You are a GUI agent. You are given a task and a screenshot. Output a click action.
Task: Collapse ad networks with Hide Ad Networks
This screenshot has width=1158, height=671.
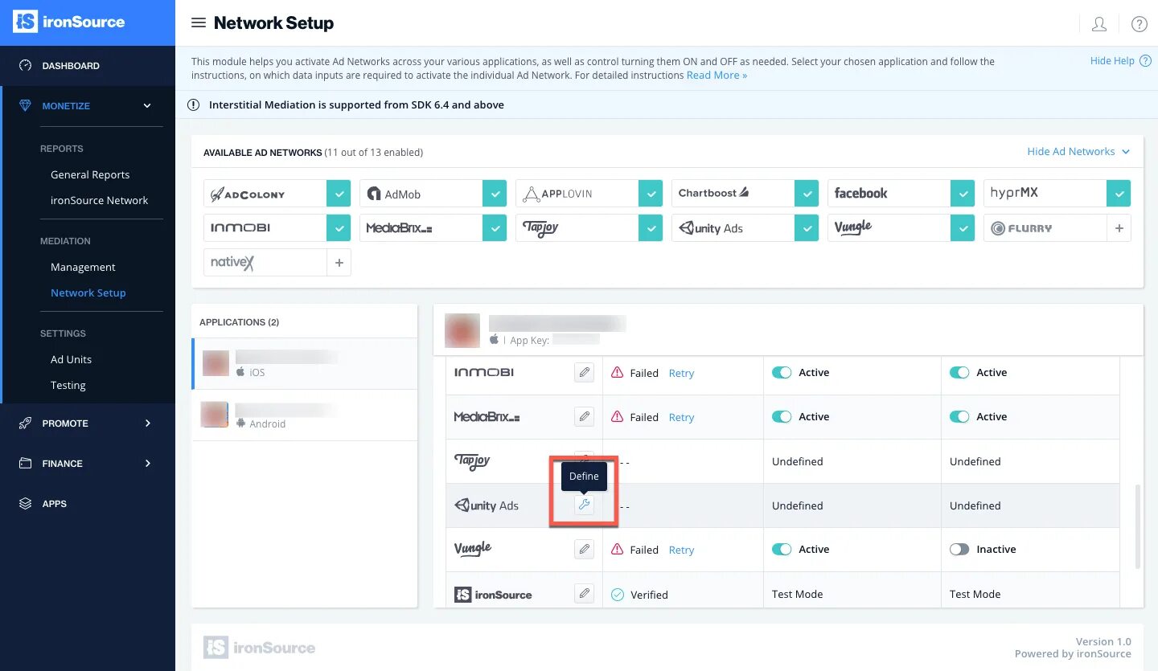click(1078, 151)
